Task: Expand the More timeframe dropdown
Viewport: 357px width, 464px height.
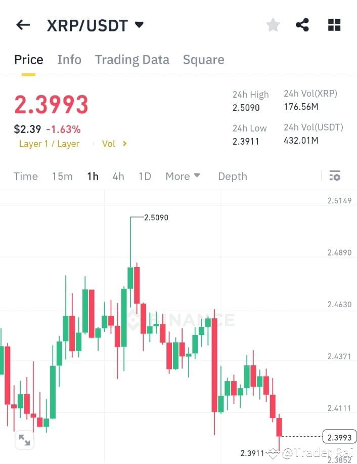Action: (183, 176)
